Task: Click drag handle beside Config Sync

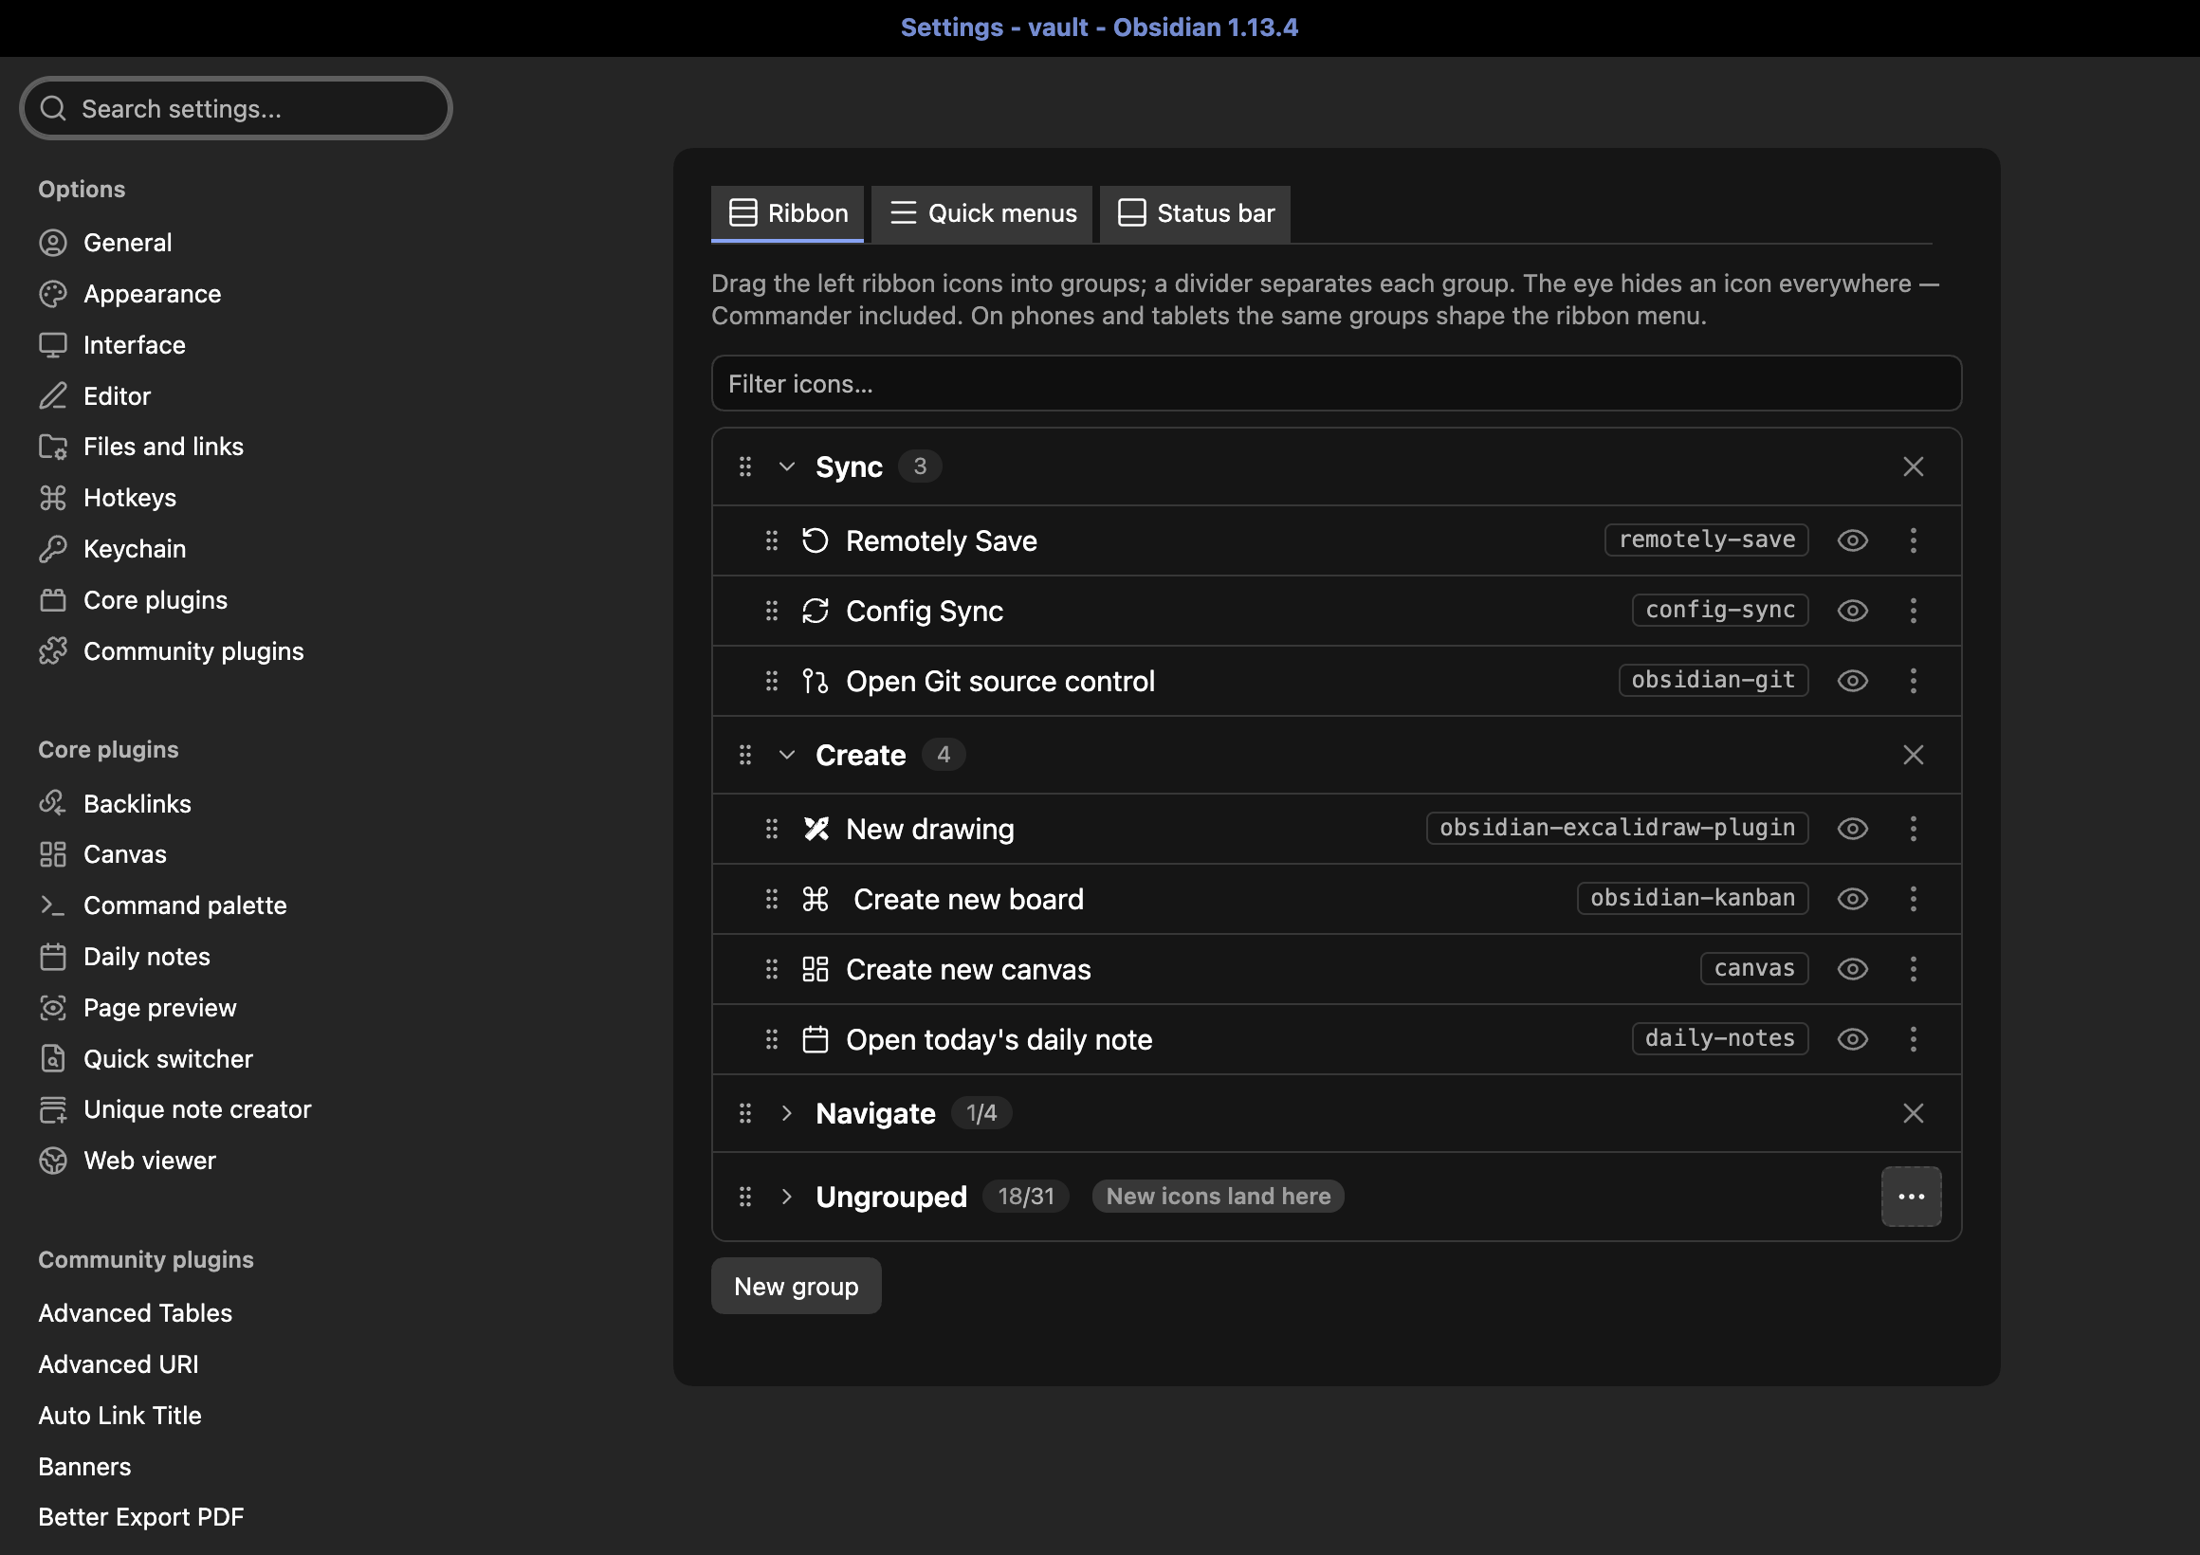Action: click(x=771, y=611)
